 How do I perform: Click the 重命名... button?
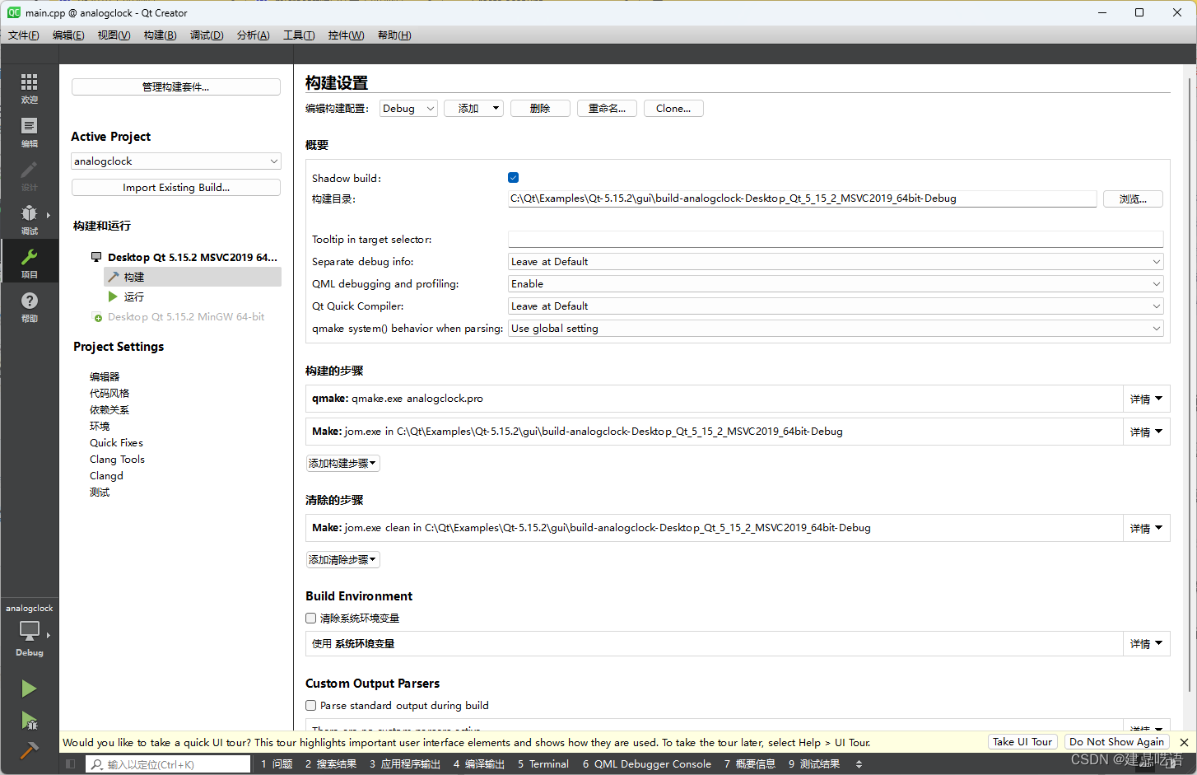point(607,109)
